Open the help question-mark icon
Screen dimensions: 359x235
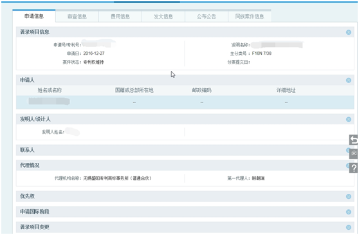pyautogui.click(x=353, y=168)
